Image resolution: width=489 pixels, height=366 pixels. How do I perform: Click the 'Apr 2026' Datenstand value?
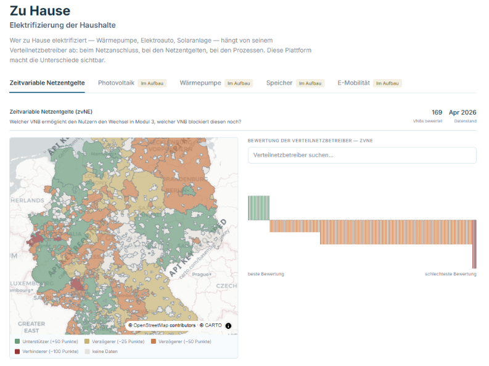(462, 112)
